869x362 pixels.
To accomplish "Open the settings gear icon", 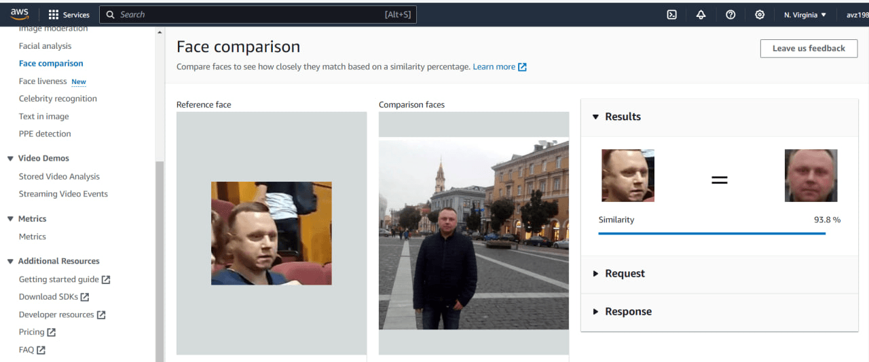I will pos(760,15).
